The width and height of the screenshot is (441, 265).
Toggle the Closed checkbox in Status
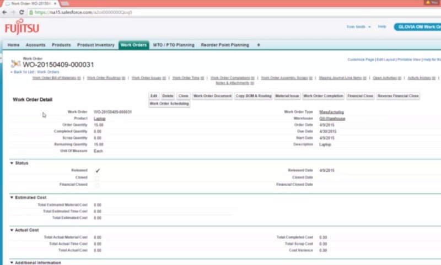click(98, 178)
